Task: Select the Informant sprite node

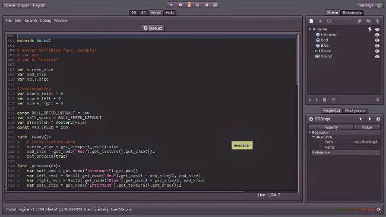Action: pos(329,34)
